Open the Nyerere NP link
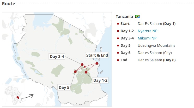Screen dimensions: 194x108 [x=147, y=31]
